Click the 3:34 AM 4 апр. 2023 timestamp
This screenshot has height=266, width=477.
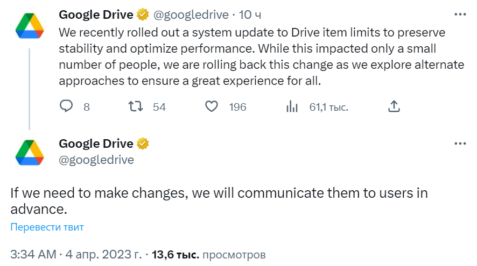[x=76, y=254]
